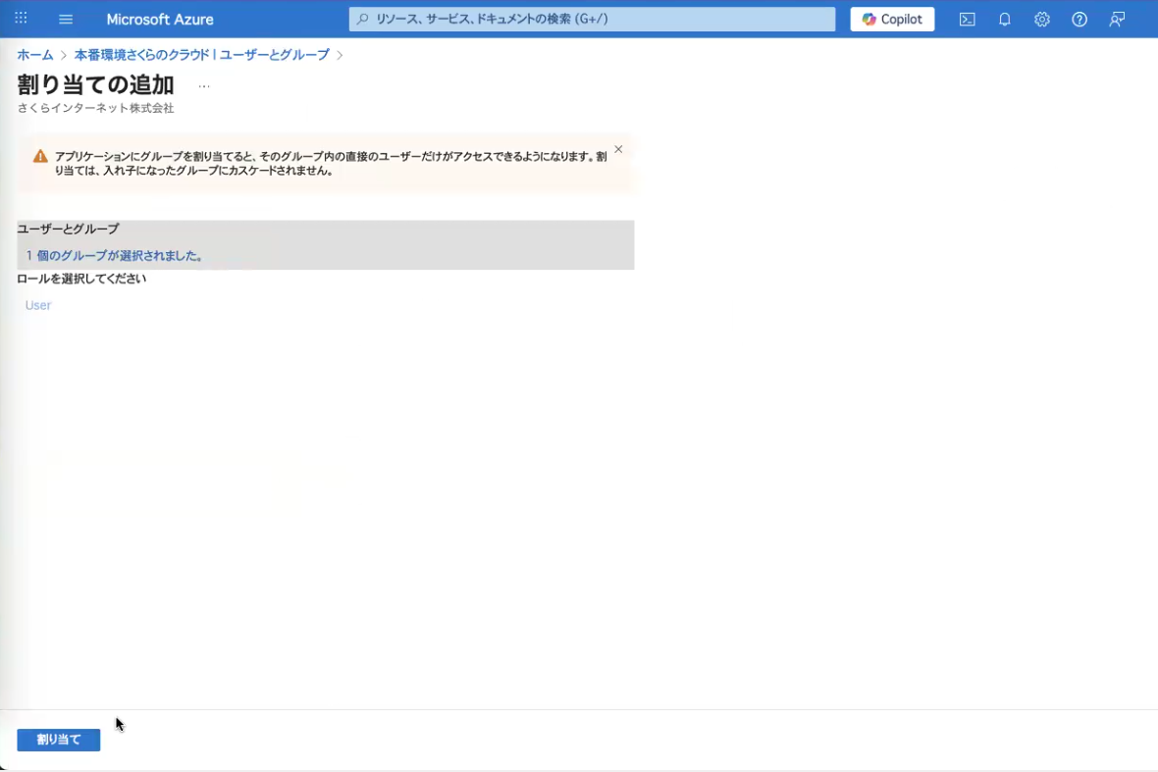Dismiss the group assignment warning banner

pos(618,149)
